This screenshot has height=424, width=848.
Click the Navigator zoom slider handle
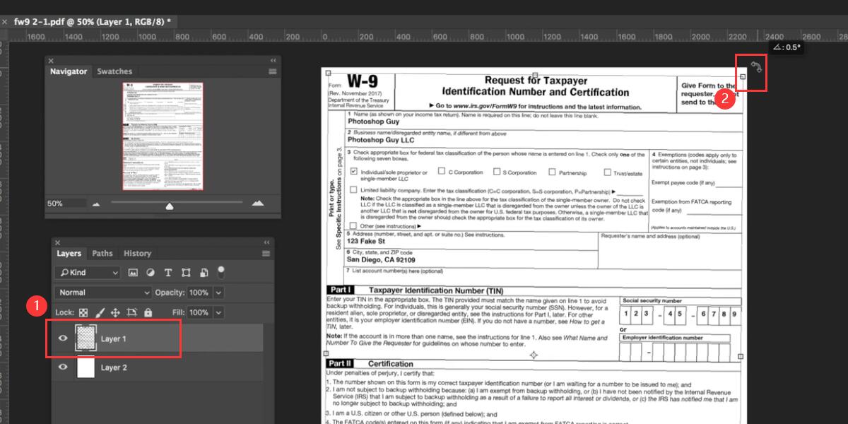(x=170, y=205)
